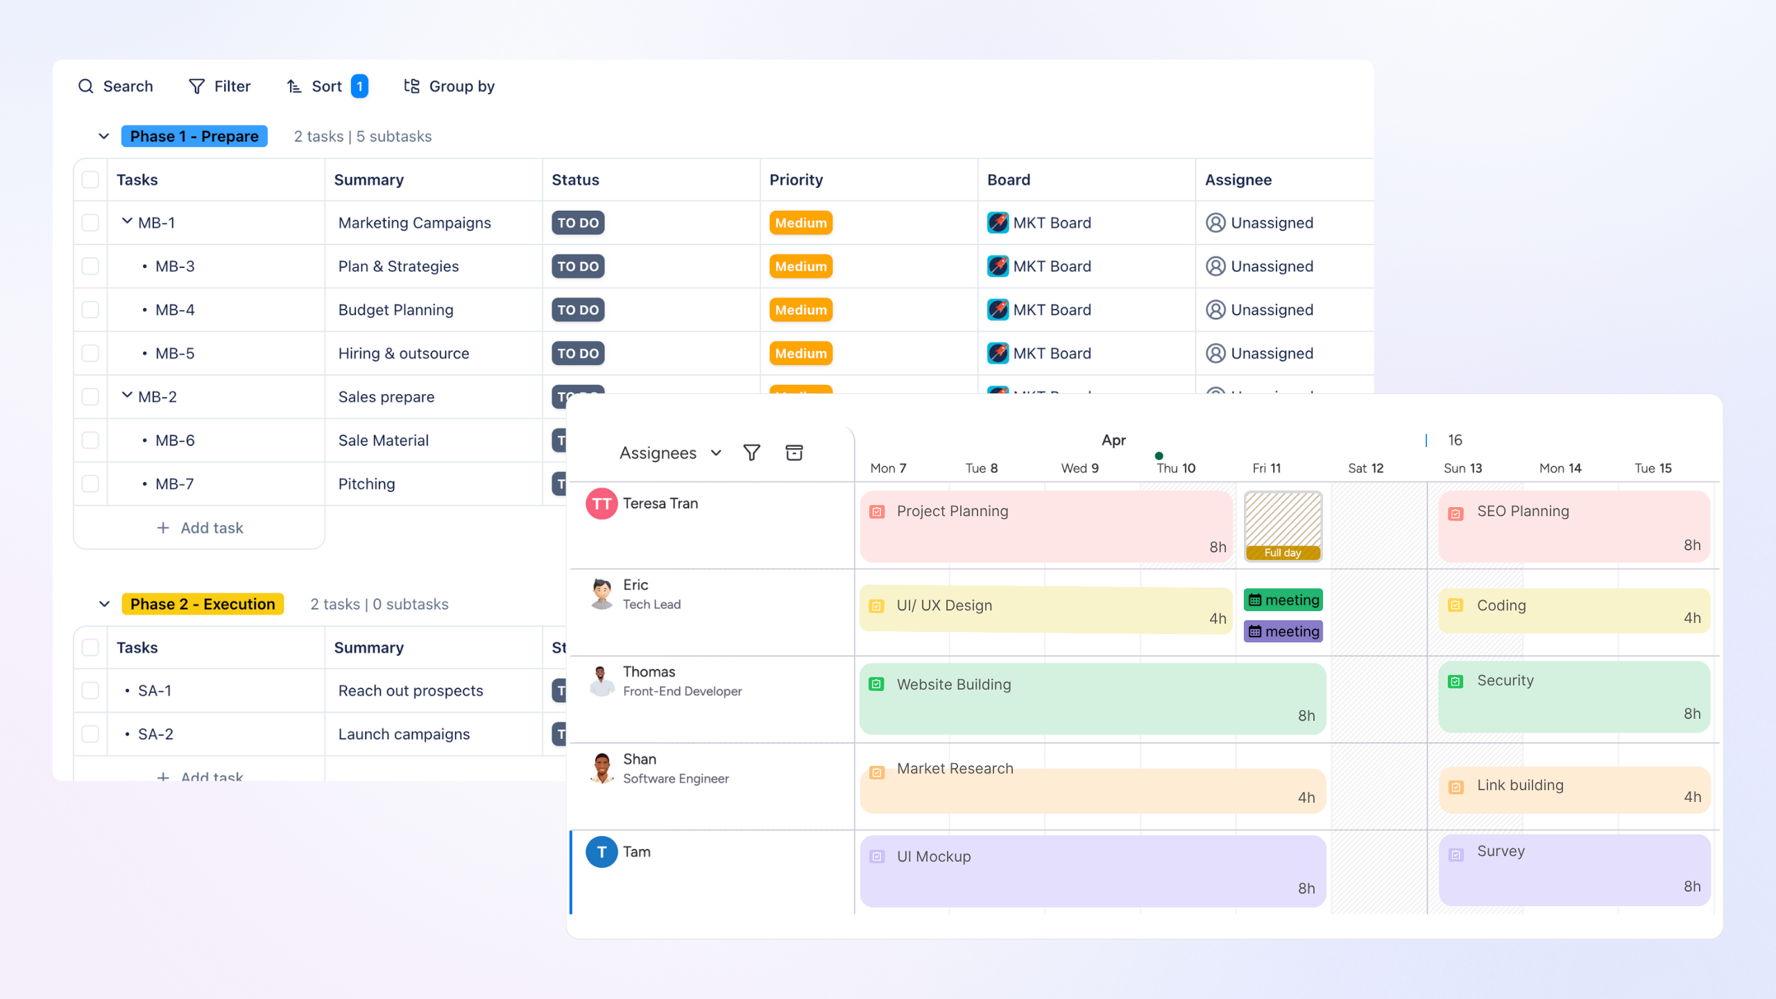The width and height of the screenshot is (1776, 999).
Task: Click Teresa Tran's avatar
Action: point(601,503)
